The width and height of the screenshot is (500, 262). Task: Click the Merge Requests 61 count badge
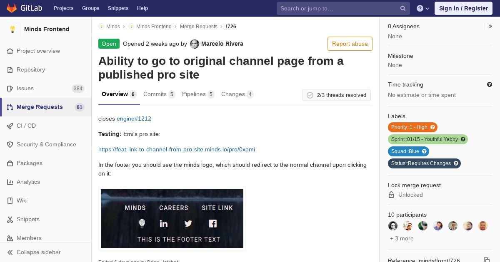tap(80, 107)
